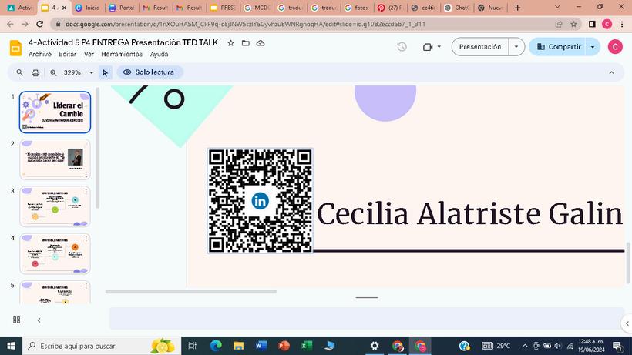Star this presentation
The height and width of the screenshot is (355, 632).
tap(230, 43)
